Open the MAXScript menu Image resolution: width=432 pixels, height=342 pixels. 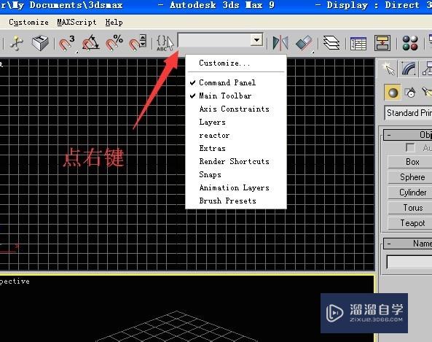[76, 22]
